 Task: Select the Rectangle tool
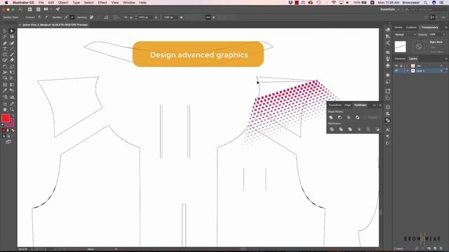5,55
